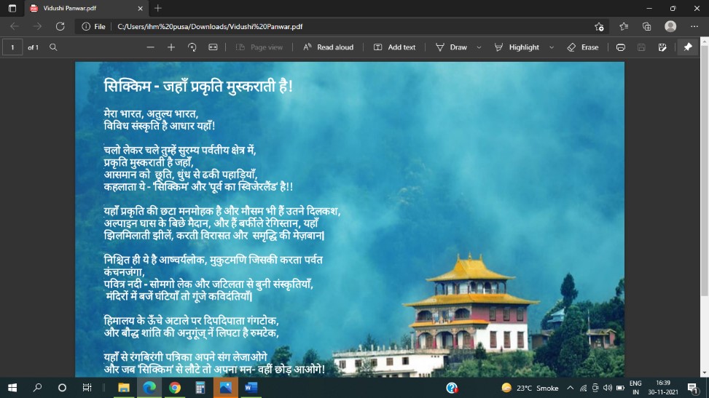Unpin the PDF toolbar

pyautogui.click(x=688, y=47)
